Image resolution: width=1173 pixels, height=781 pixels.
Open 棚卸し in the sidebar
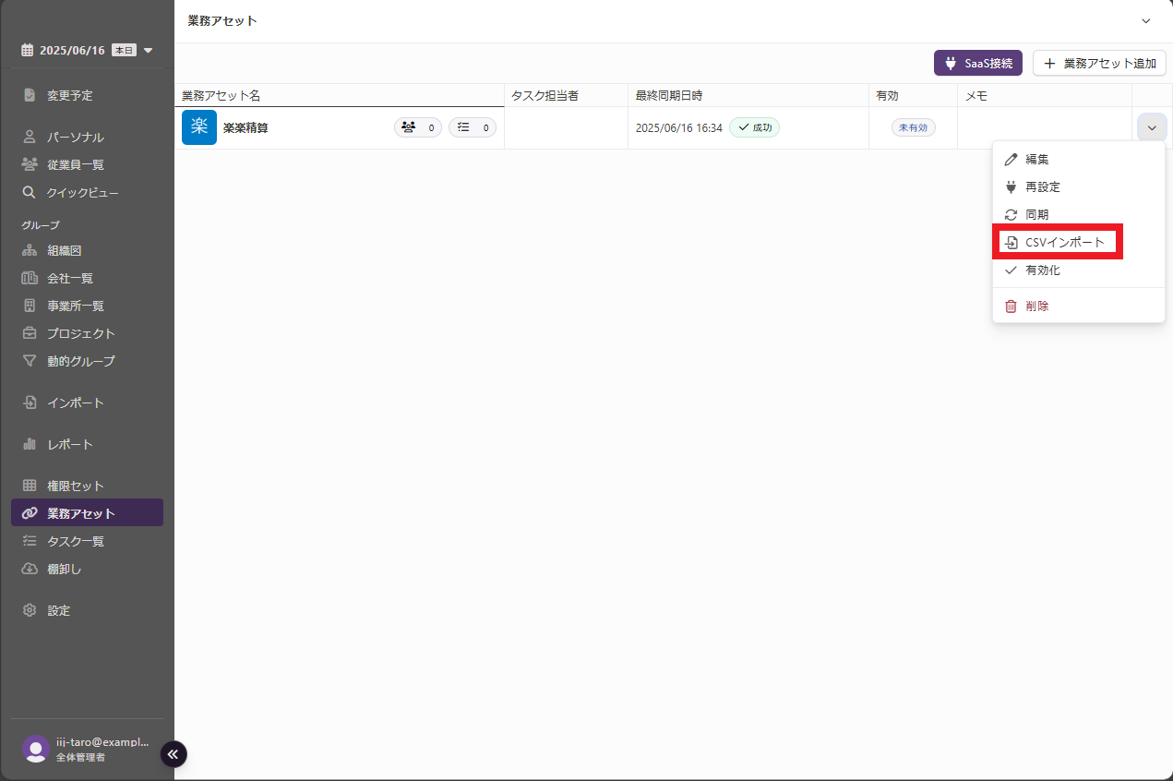point(64,569)
